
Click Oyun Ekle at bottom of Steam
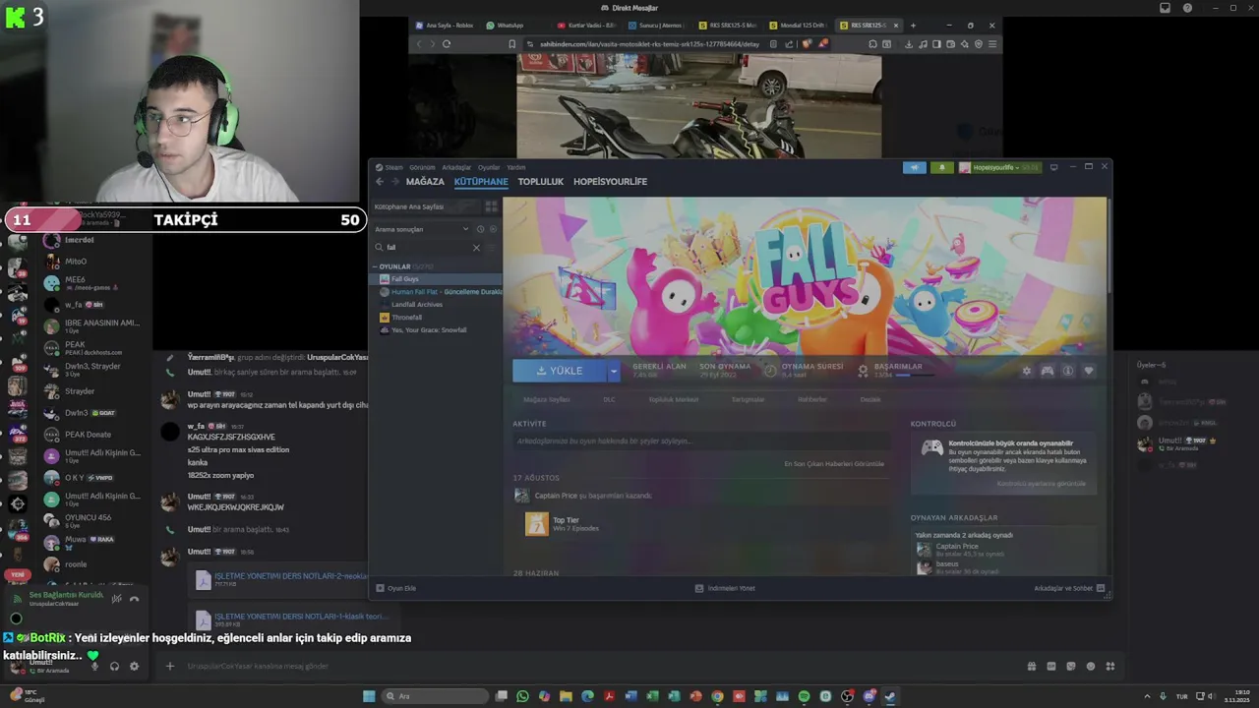396,588
